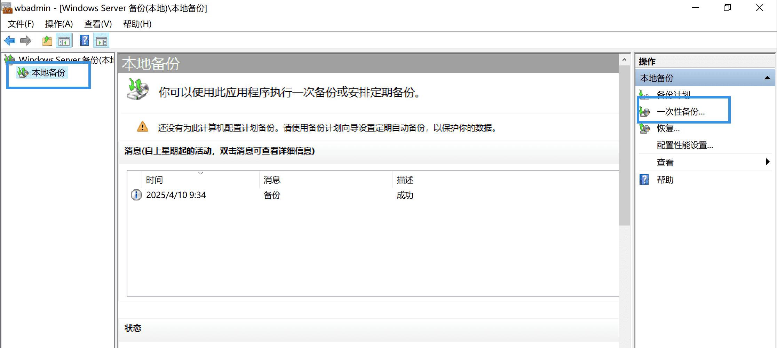Click the Windows Server 备份 root tree icon

[10, 60]
